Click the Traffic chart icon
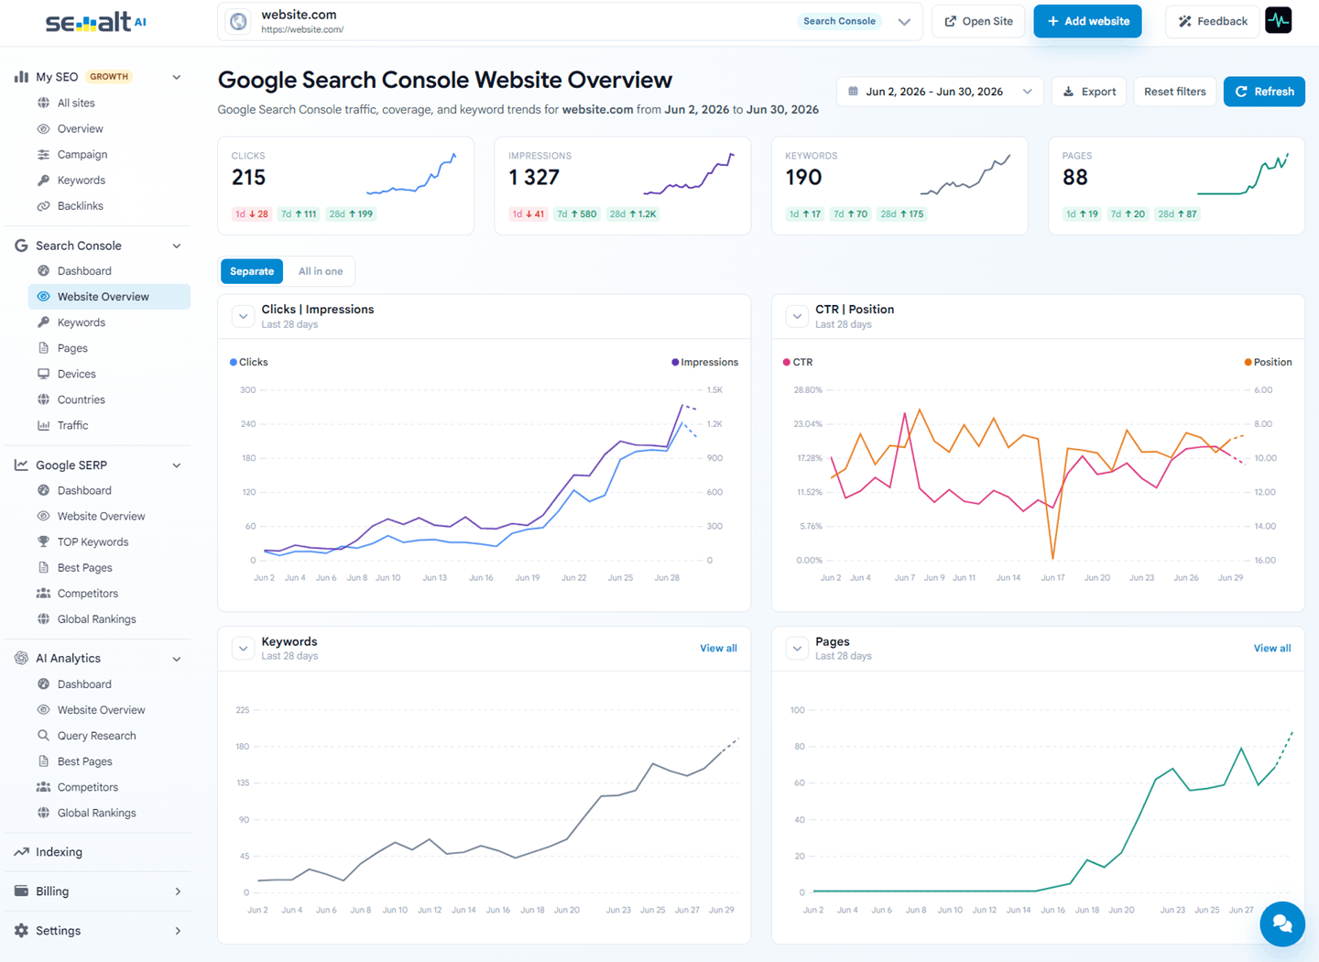The height and width of the screenshot is (962, 1319). (43, 425)
